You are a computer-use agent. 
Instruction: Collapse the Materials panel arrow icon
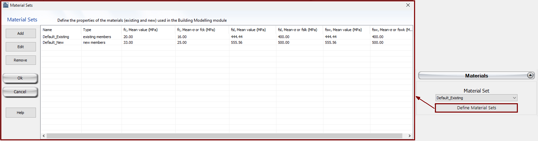[x=530, y=75]
